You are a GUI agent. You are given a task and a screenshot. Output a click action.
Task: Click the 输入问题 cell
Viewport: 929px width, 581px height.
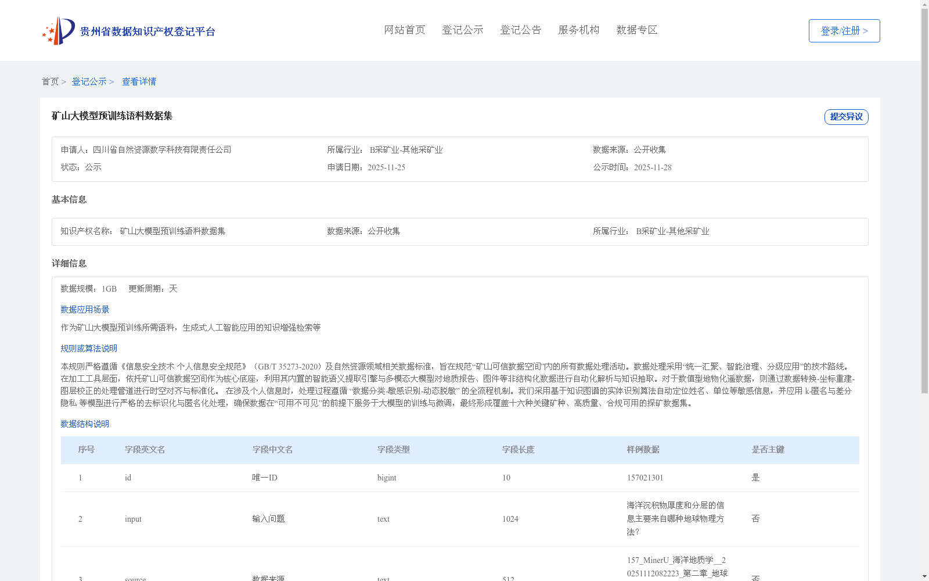[x=268, y=519]
